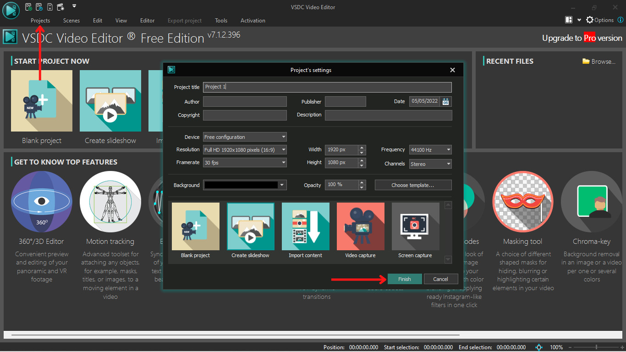The image size is (626, 352).
Task: Click the VSDC round logo button
Action: [x=11, y=11]
